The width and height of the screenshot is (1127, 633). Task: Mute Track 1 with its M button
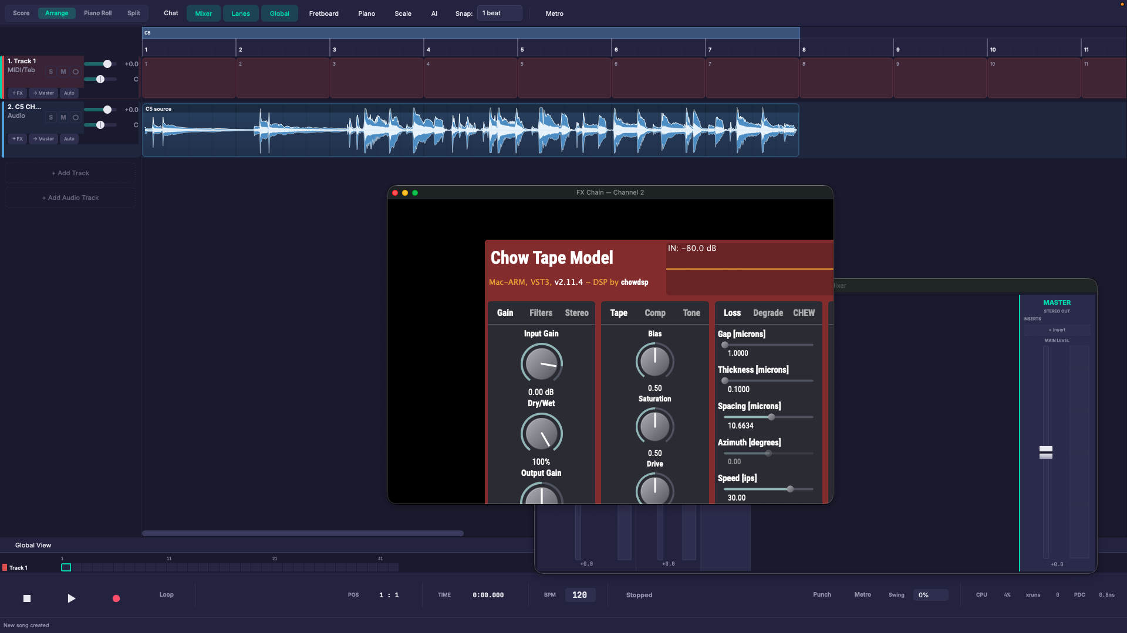click(x=63, y=72)
